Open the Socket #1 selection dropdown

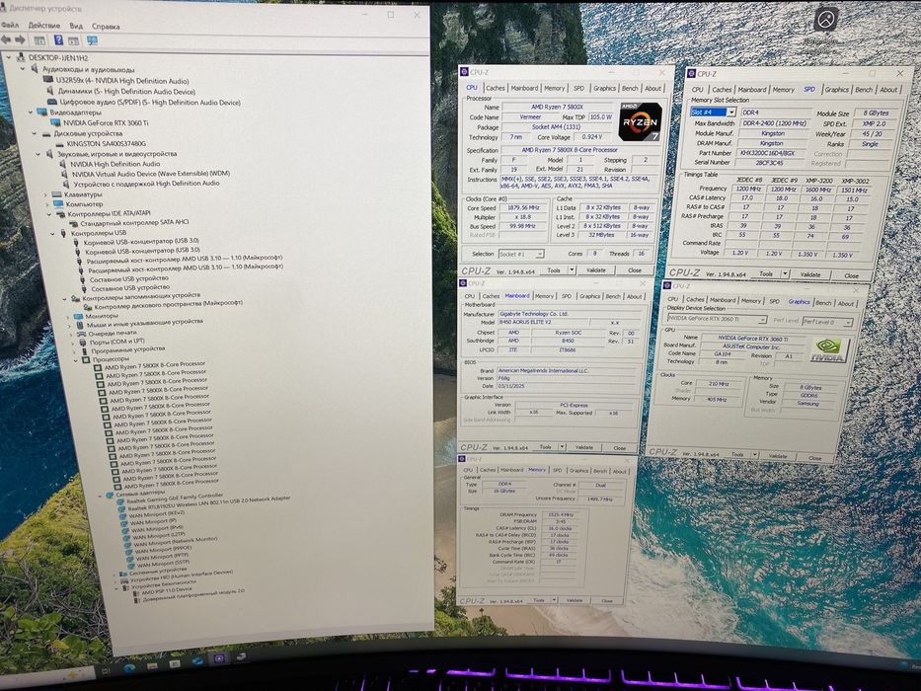pyautogui.click(x=539, y=254)
